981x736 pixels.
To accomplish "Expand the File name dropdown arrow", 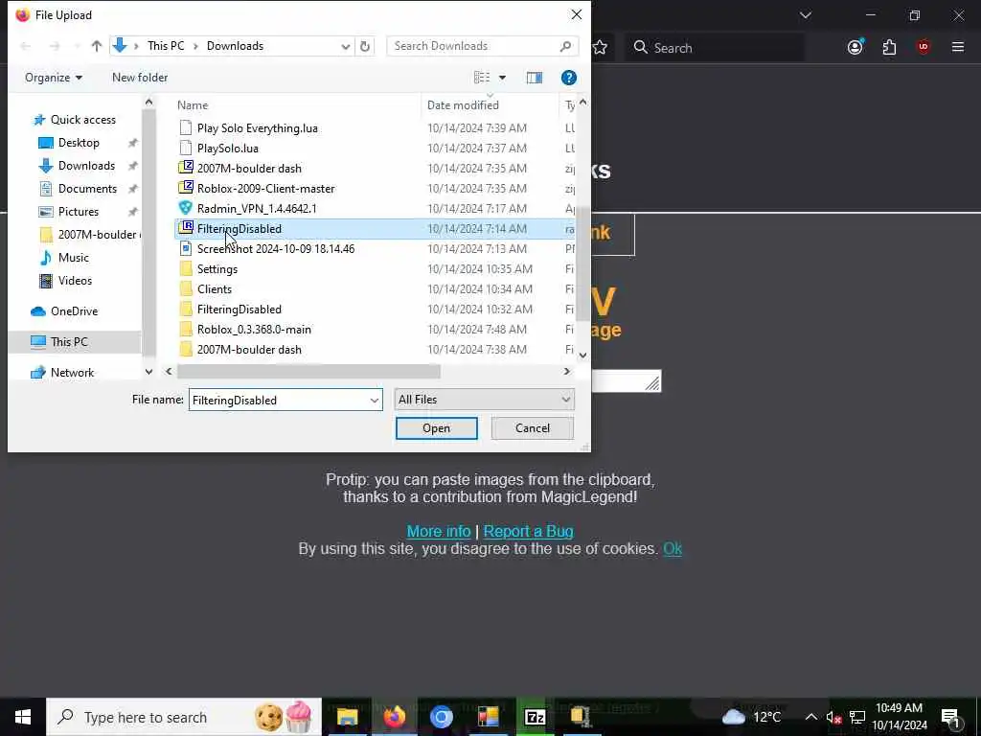I will click(x=375, y=400).
